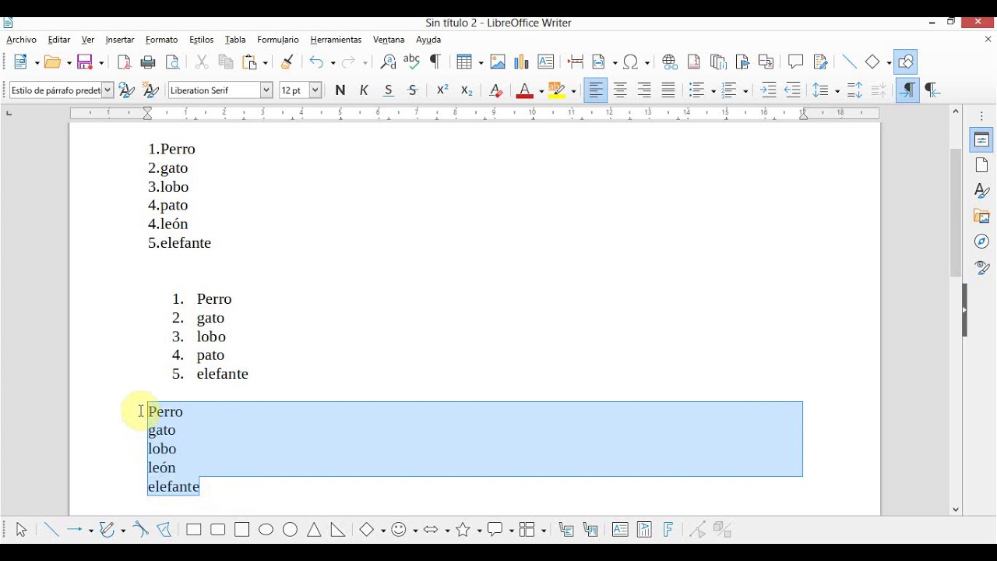Apply the red font color swatch

coord(525,90)
